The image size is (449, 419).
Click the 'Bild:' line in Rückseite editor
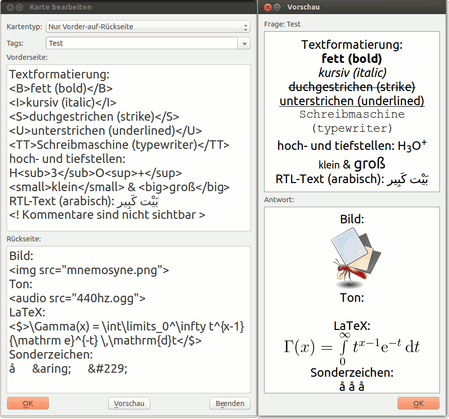point(21,256)
